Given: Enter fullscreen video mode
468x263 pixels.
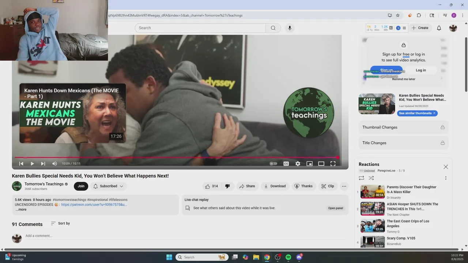Looking at the screenshot, I should [x=333, y=164].
